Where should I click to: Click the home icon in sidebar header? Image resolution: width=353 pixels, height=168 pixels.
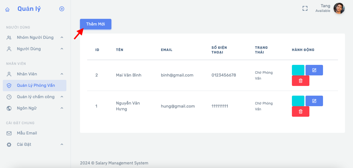pyautogui.click(x=7, y=9)
